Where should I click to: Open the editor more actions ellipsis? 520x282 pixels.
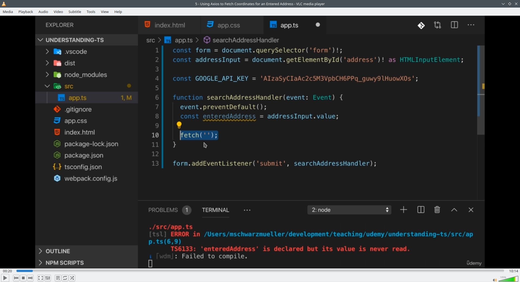click(x=471, y=25)
